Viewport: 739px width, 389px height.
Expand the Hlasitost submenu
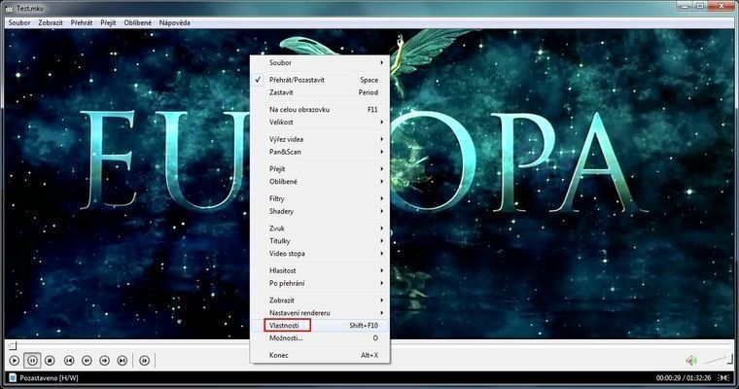tap(320, 270)
